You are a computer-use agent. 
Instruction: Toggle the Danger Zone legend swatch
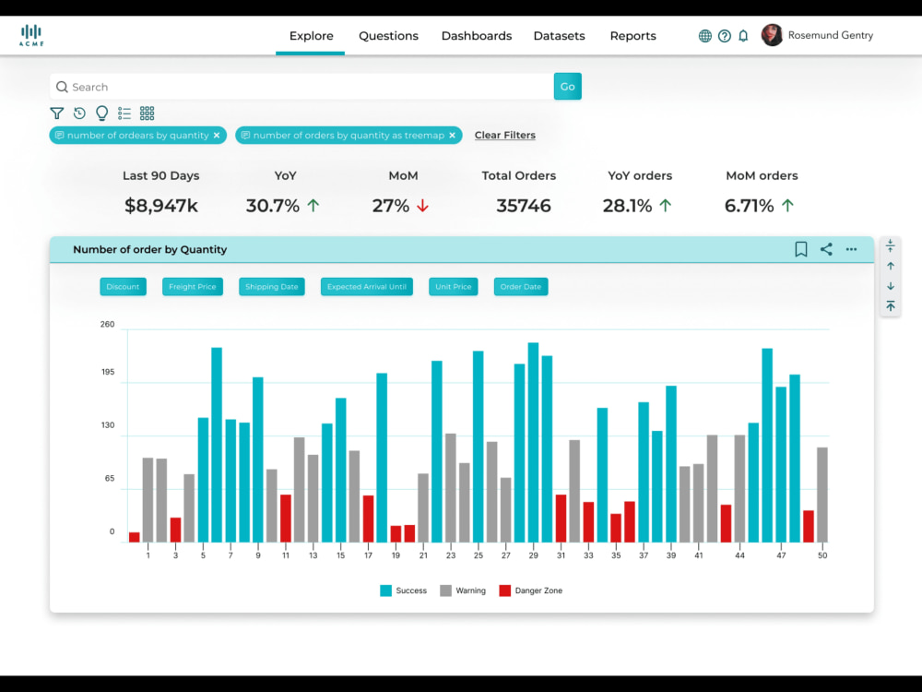(504, 591)
